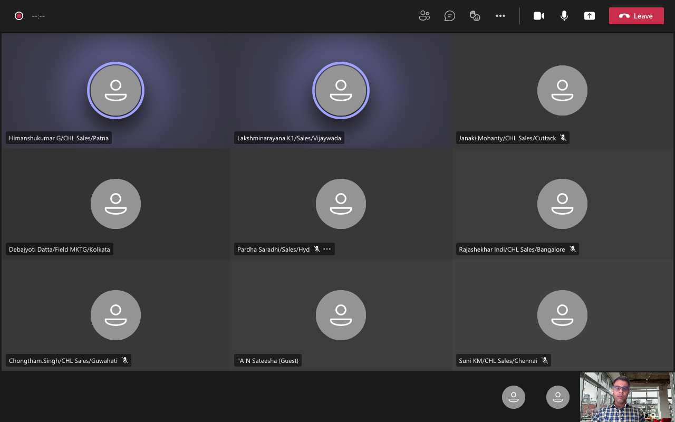Viewport: 675px width, 422px height.
Task: Open the More actions ellipsis menu
Action: pos(500,16)
